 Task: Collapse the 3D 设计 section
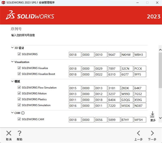(x=12, y=48)
